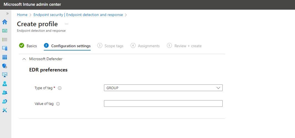Switch to the Basics step tab

(28, 46)
